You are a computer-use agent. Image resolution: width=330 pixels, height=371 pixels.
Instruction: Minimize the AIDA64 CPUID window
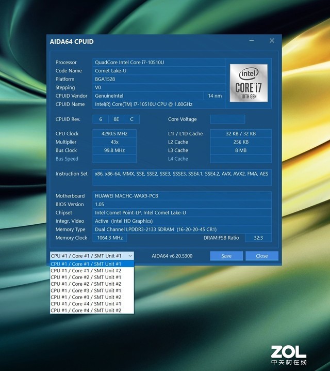(x=252, y=41)
